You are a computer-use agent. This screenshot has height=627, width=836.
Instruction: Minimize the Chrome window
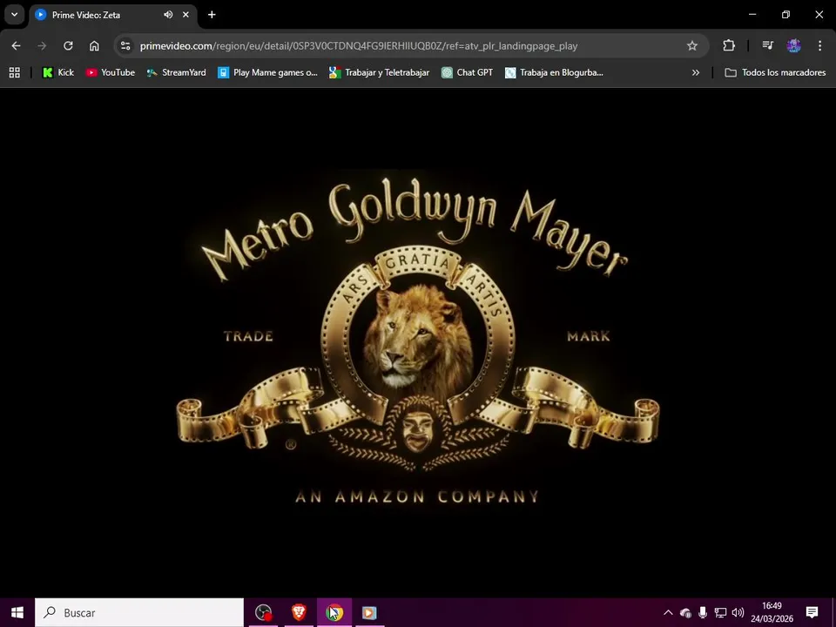752,15
